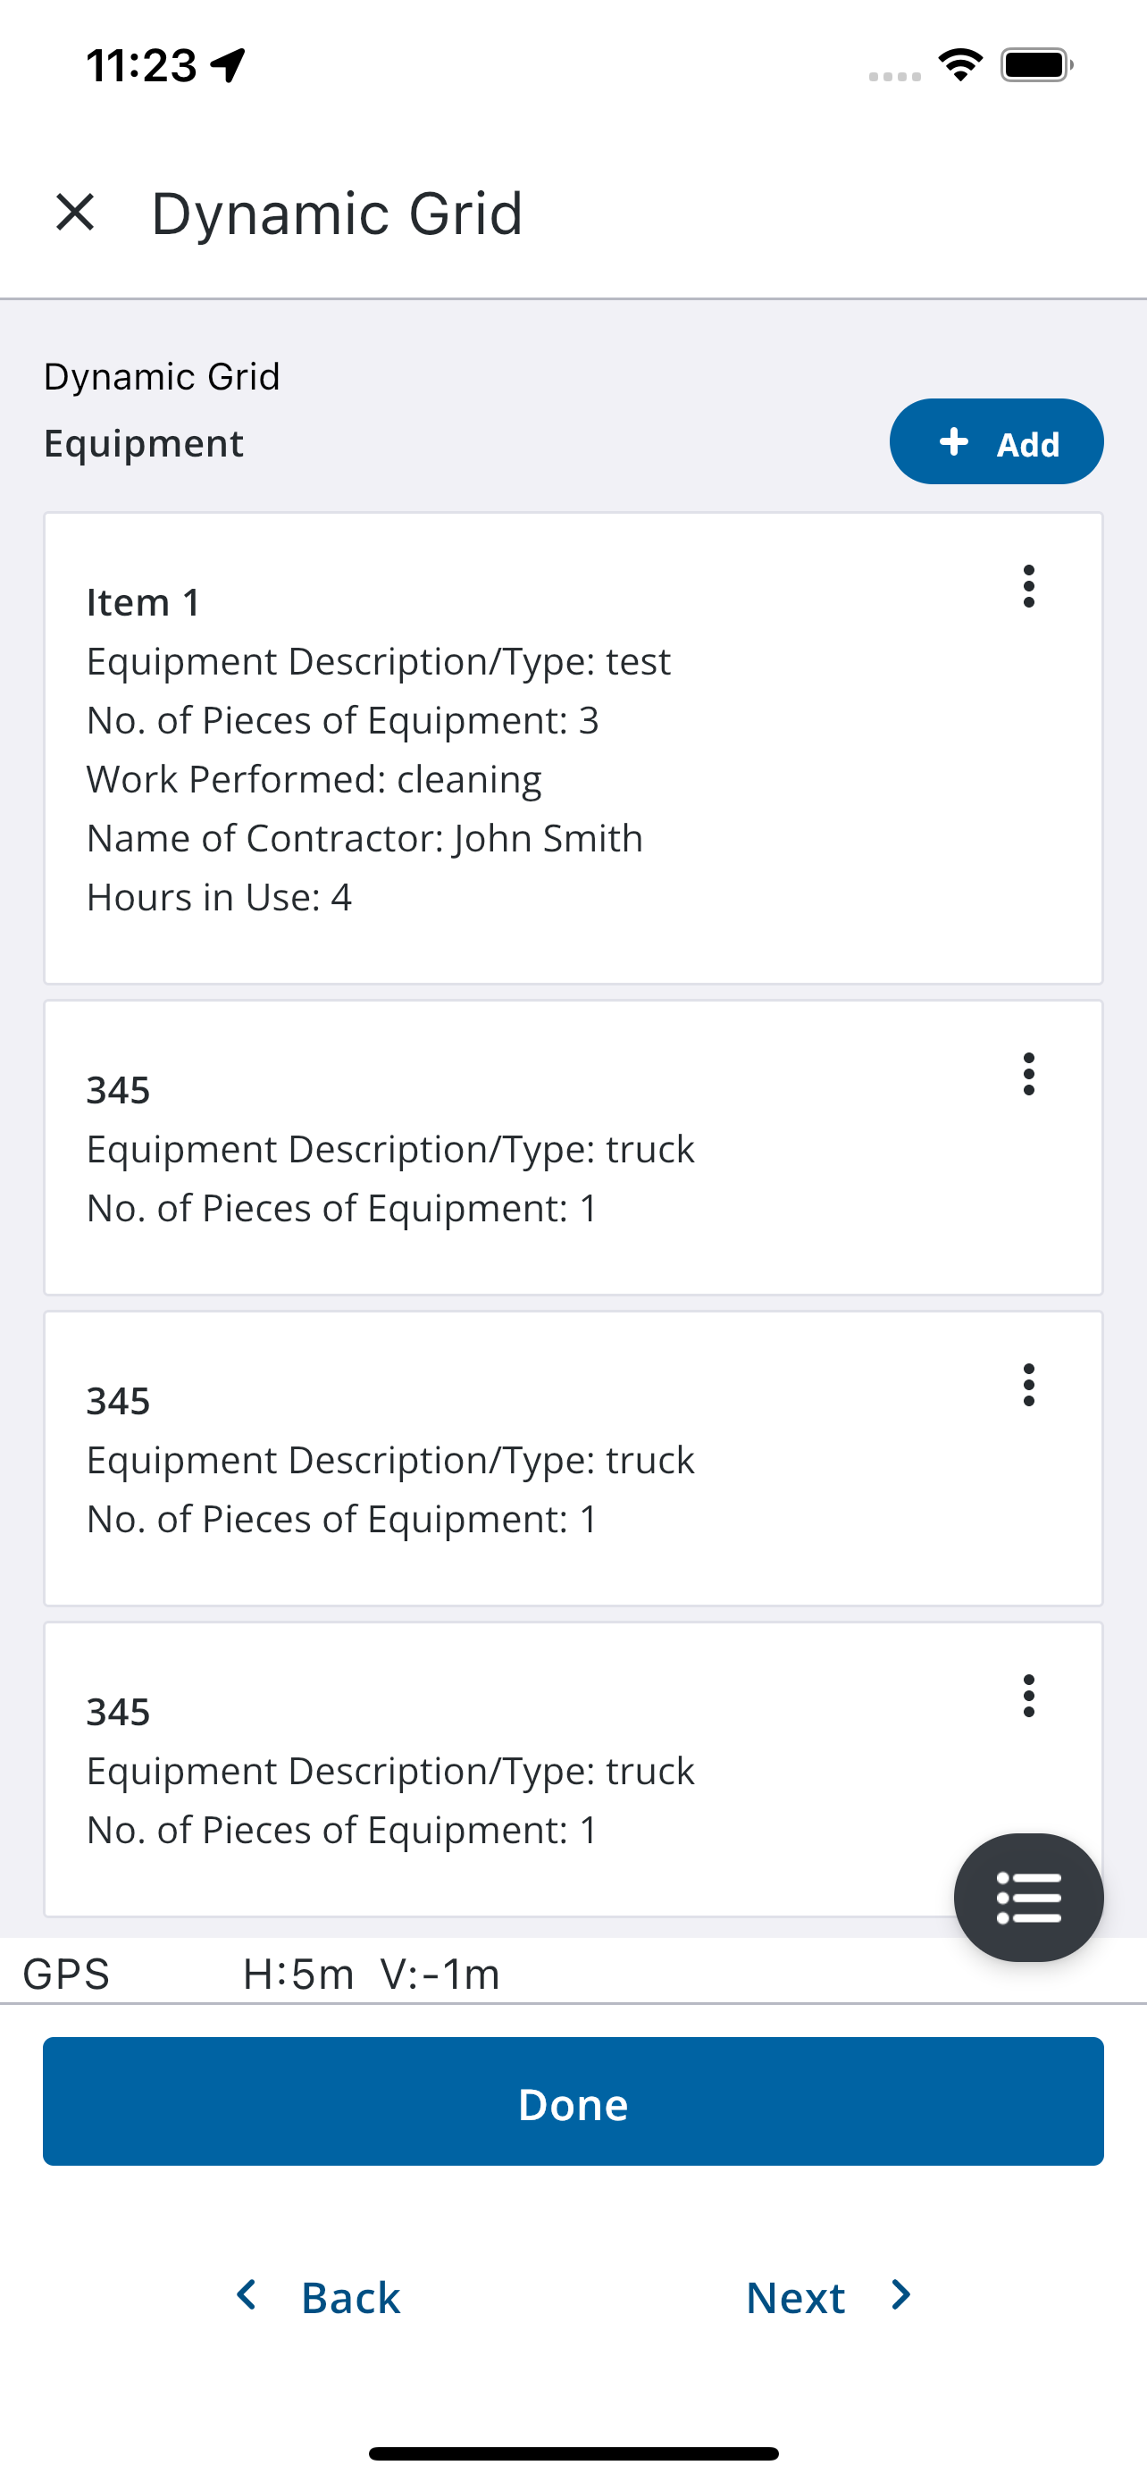
Task: Go Back to previous page
Action: 319,2297
